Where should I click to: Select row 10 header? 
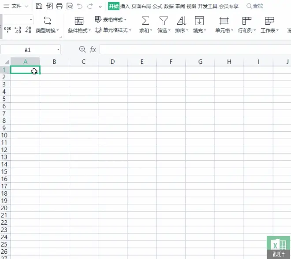click(x=4, y=135)
